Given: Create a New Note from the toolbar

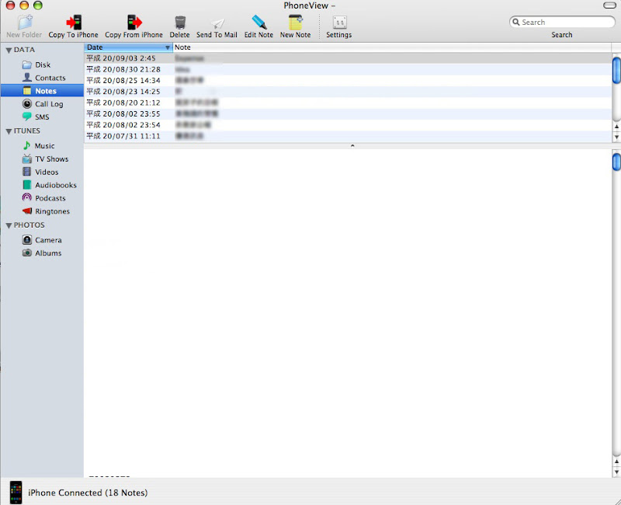Looking at the screenshot, I should click(x=296, y=23).
